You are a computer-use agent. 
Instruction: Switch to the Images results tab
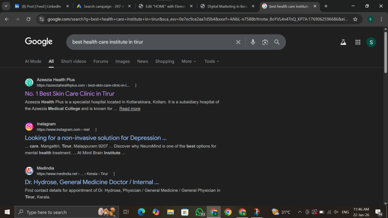tap(122, 61)
